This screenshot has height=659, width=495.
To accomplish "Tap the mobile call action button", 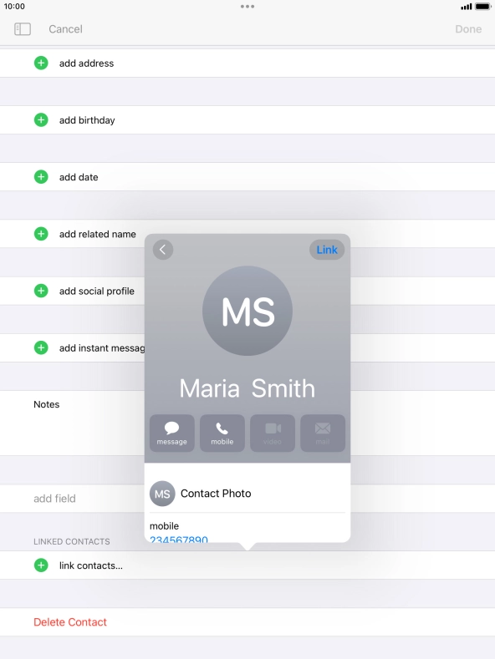I will (222, 433).
